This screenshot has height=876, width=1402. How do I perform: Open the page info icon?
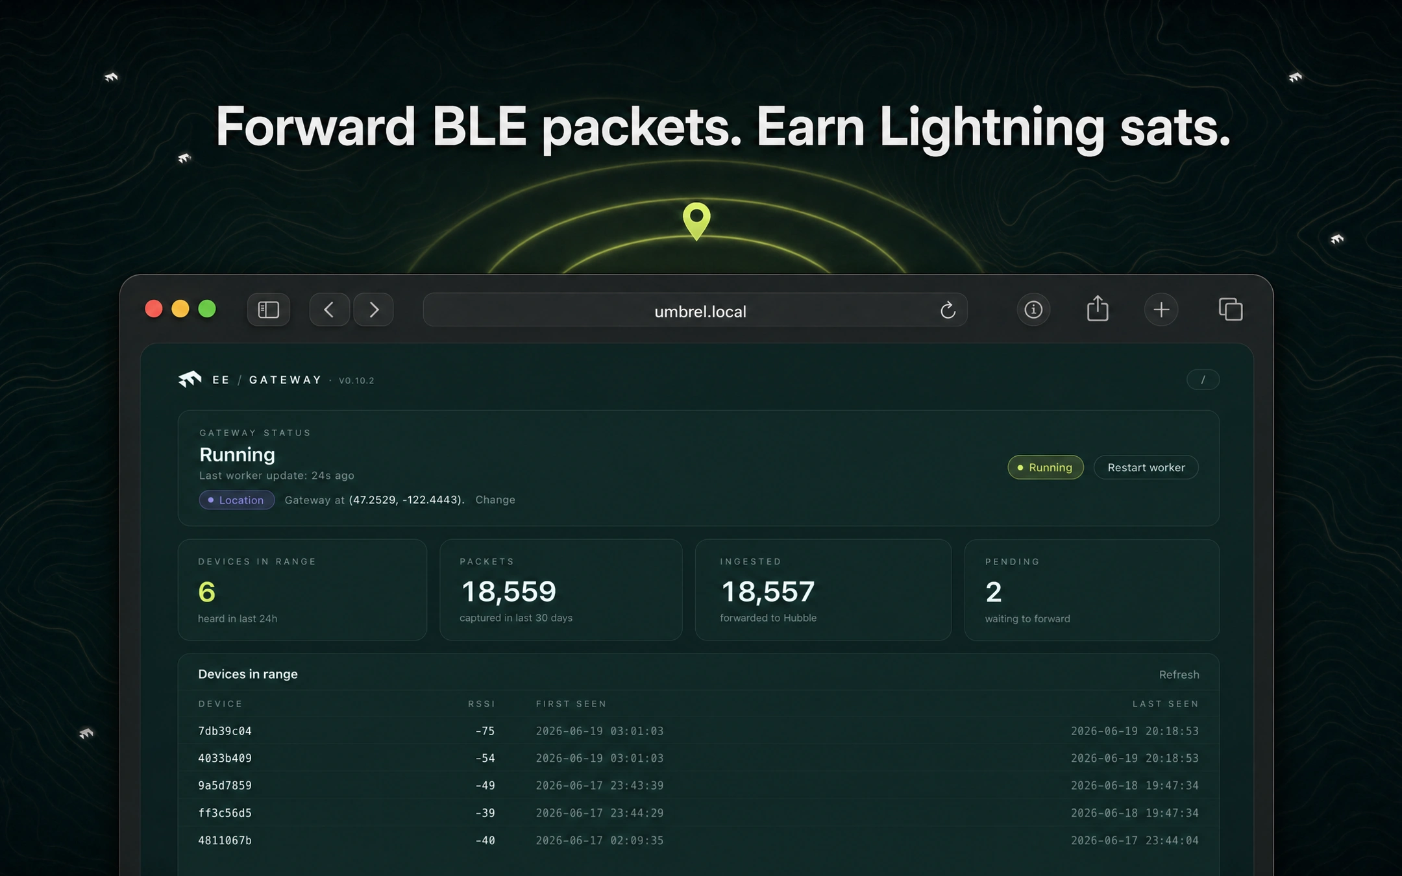(1033, 310)
